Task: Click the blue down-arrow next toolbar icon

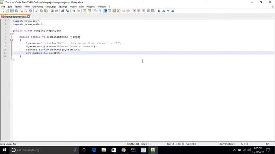Action: click(168, 11)
